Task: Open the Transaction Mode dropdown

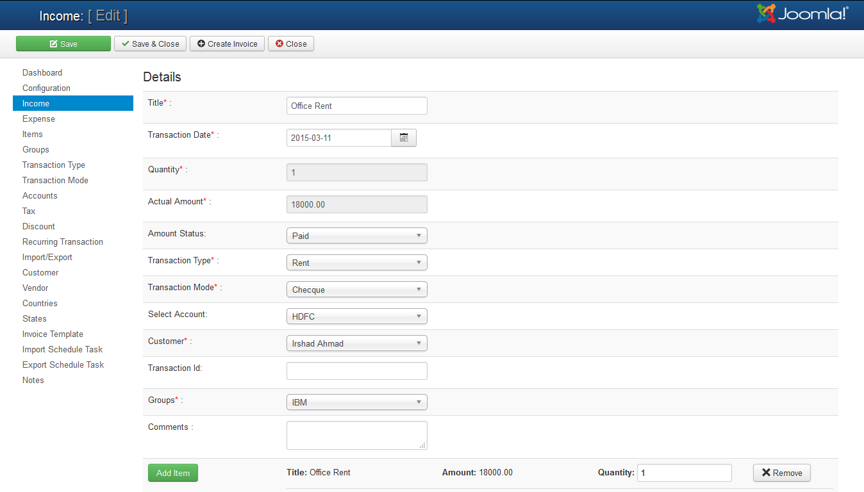Action: pyautogui.click(x=356, y=290)
